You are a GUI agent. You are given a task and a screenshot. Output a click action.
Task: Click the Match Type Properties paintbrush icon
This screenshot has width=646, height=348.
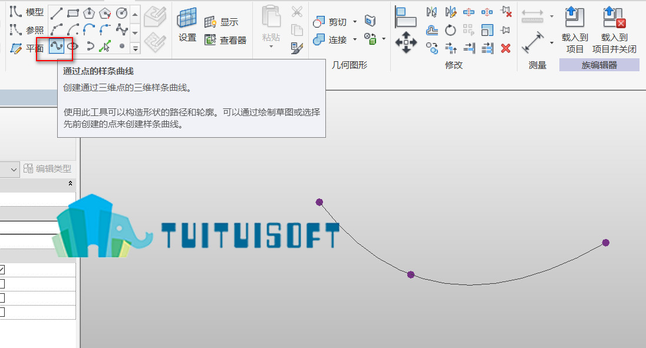click(296, 48)
